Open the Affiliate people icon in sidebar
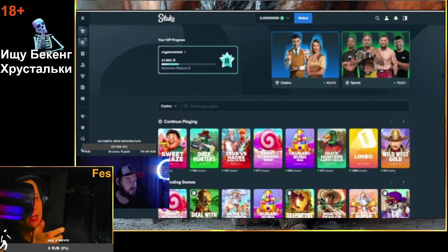The height and width of the screenshot is (252, 448). (83, 65)
